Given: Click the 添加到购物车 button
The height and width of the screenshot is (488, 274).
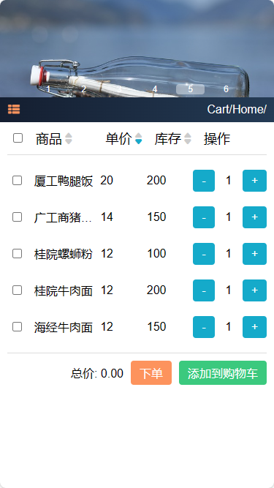Looking at the screenshot, I should [223, 373].
